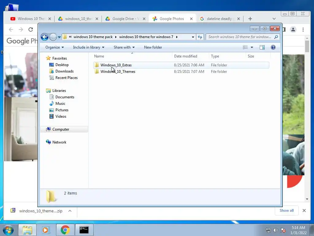Select the Windows_10_Extras folder icon
The width and height of the screenshot is (314, 236).
pos(97,65)
